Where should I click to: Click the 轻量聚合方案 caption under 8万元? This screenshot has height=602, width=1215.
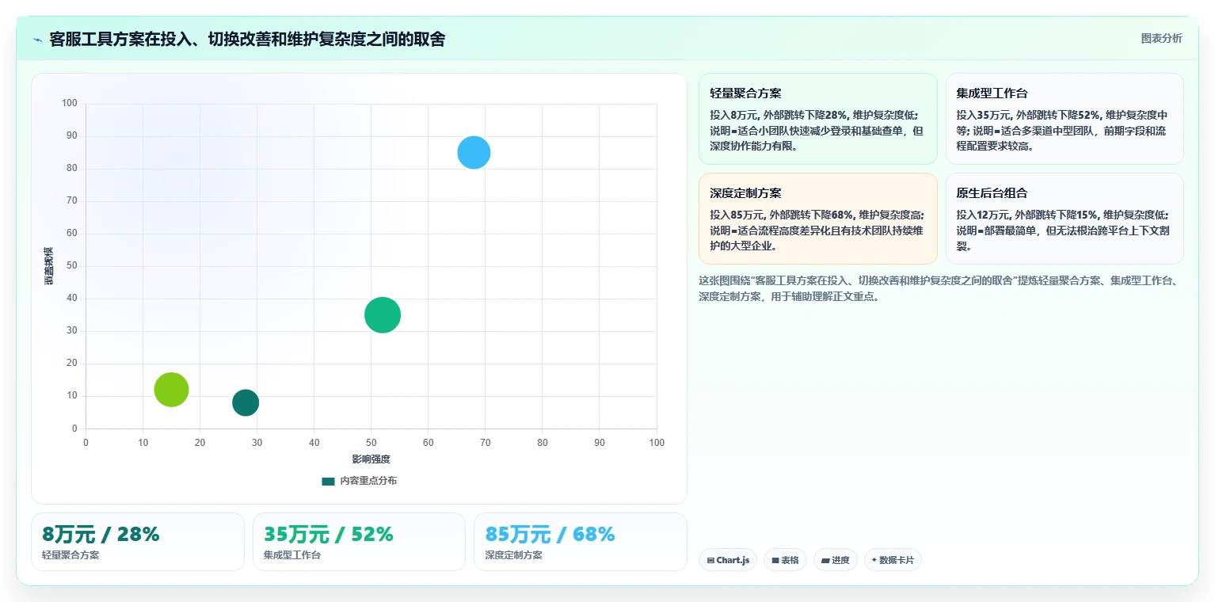(70, 555)
